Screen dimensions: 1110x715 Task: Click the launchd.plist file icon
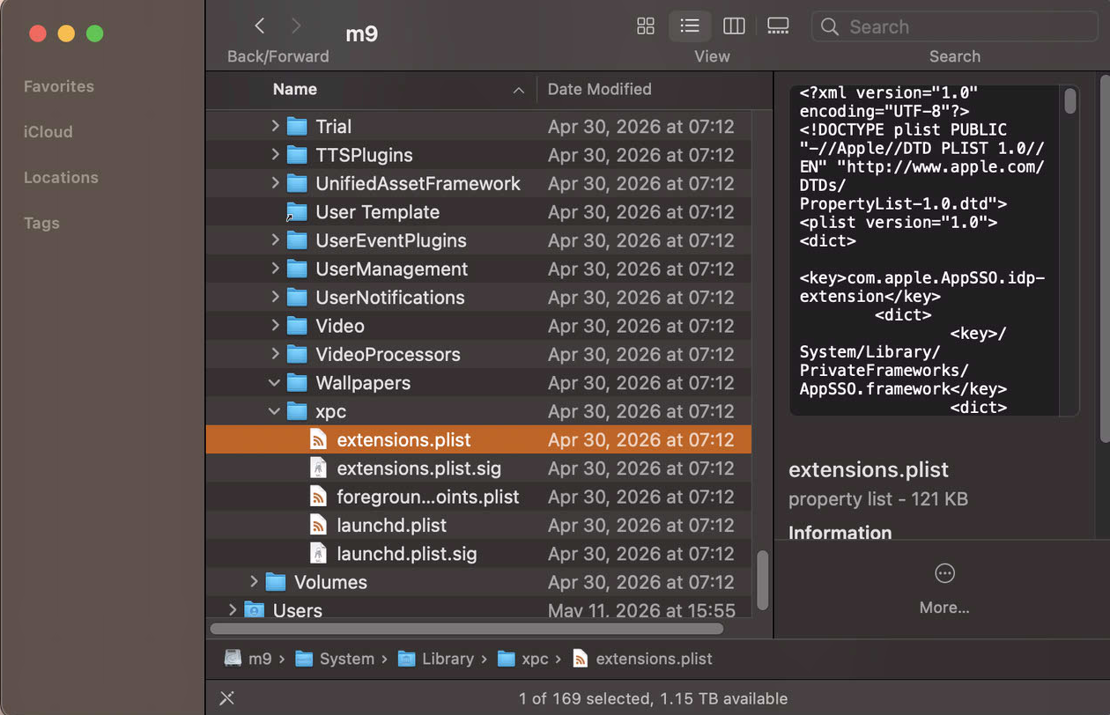[x=318, y=525]
